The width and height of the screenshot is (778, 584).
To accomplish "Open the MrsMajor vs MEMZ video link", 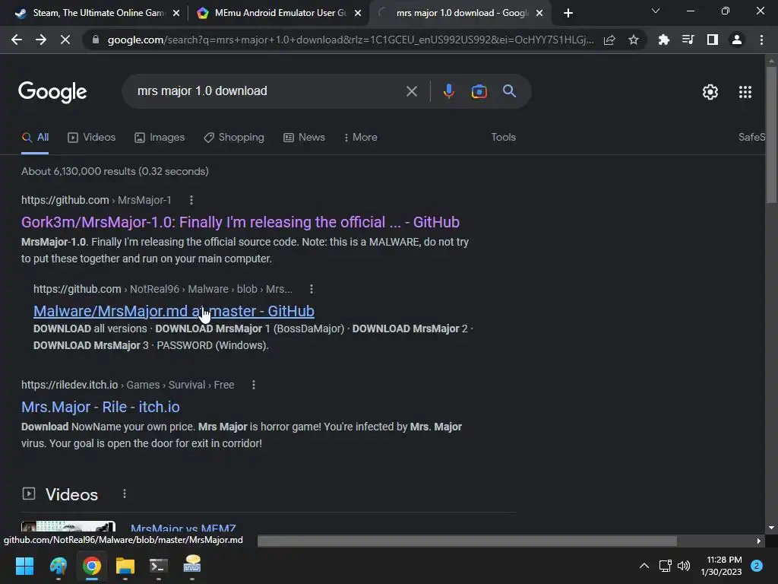I will click(x=183, y=528).
